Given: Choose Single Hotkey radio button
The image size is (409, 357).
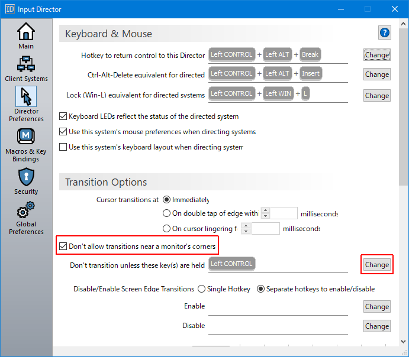Looking at the screenshot, I should [x=202, y=289].
